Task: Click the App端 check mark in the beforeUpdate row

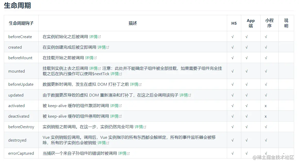Action: (x=247, y=84)
